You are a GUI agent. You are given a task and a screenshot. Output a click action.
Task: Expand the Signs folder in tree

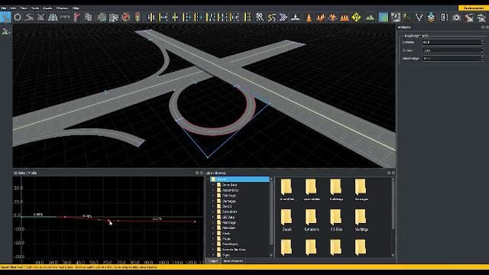(x=213, y=254)
